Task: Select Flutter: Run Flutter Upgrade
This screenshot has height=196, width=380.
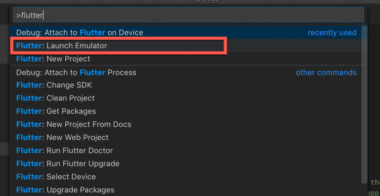Action: pyautogui.click(x=68, y=163)
